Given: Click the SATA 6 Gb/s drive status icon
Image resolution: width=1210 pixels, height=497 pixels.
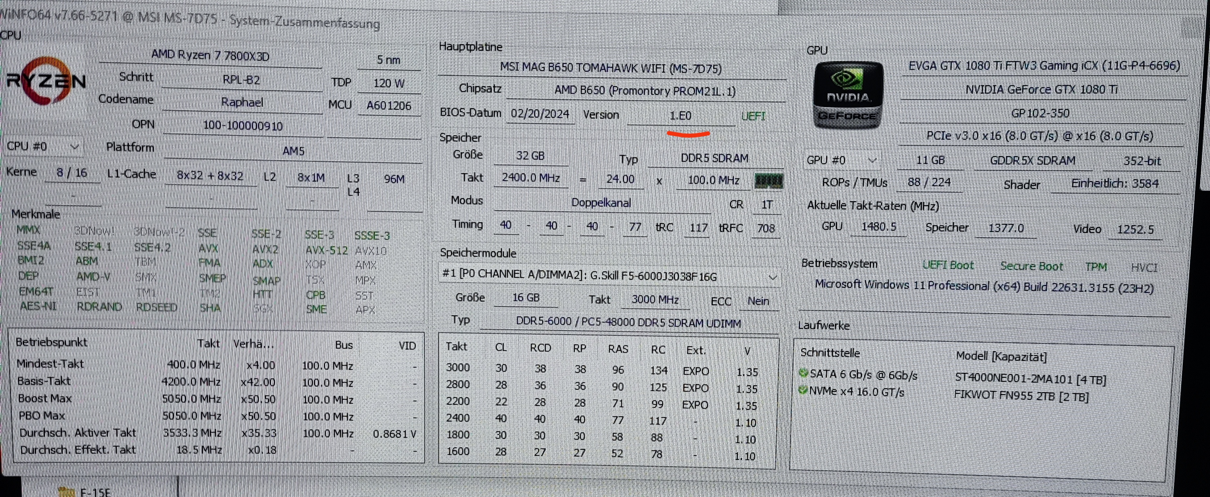Looking at the screenshot, I should pyautogui.click(x=803, y=373).
